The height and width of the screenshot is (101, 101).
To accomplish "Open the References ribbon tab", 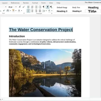I will click(15, 3).
